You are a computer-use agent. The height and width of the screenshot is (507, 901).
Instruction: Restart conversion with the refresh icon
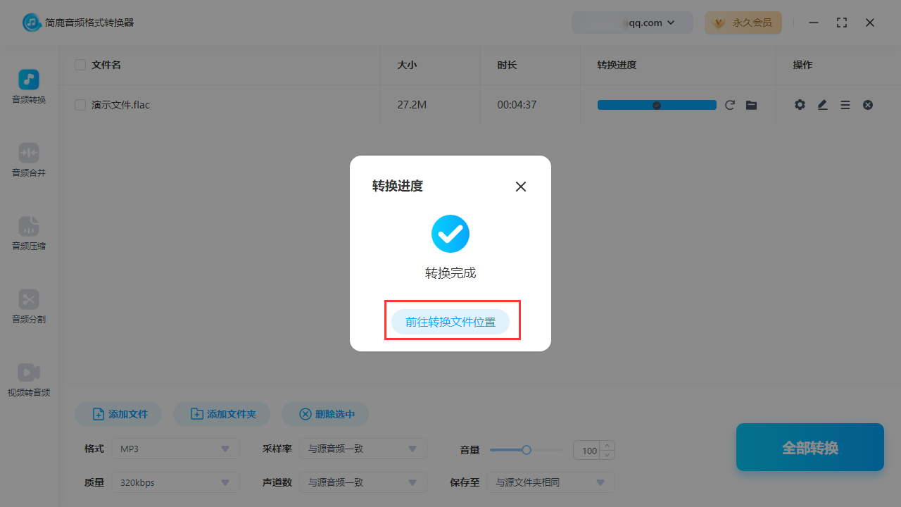pyautogui.click(x=730, y=104)
